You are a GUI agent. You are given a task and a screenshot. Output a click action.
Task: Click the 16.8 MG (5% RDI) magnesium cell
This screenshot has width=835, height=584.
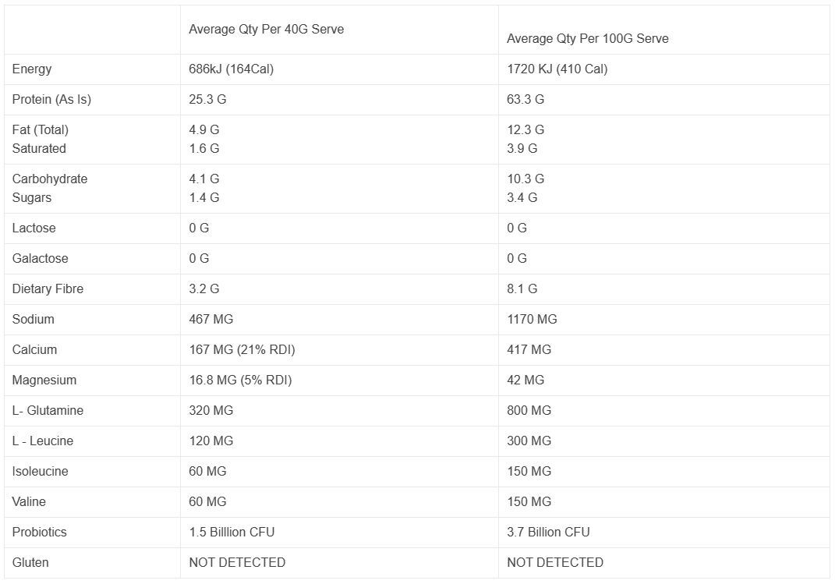coord(240,380)
